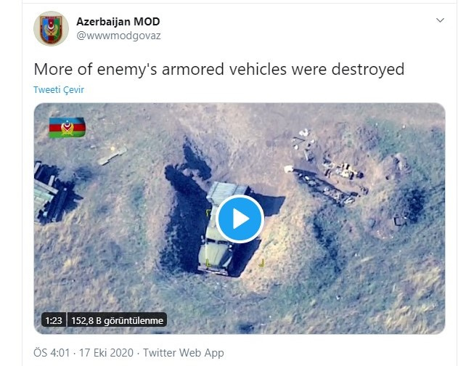
Task: Click the 1:23 video duration badge
Action: click(54, 320)
